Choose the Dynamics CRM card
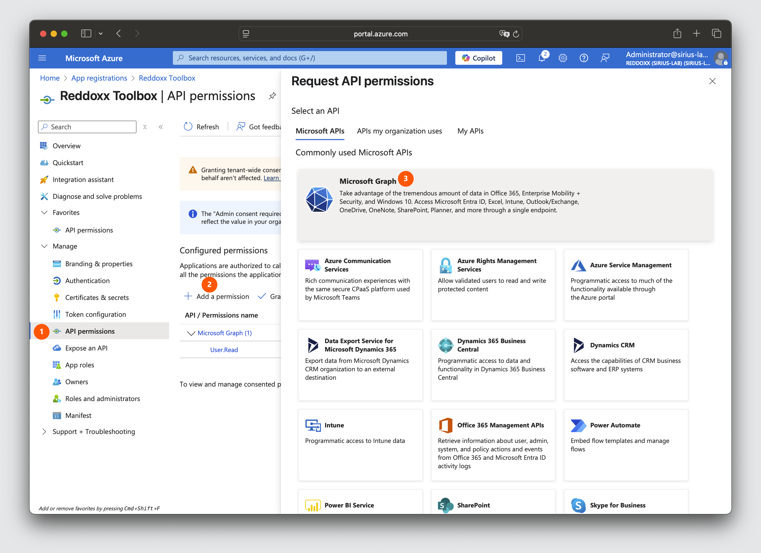 click(x=626, y=365)
